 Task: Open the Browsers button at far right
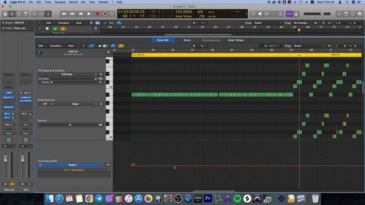point(360,14)
